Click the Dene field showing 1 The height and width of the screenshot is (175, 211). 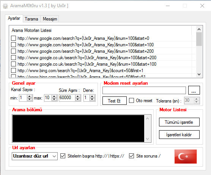point(87,98)
